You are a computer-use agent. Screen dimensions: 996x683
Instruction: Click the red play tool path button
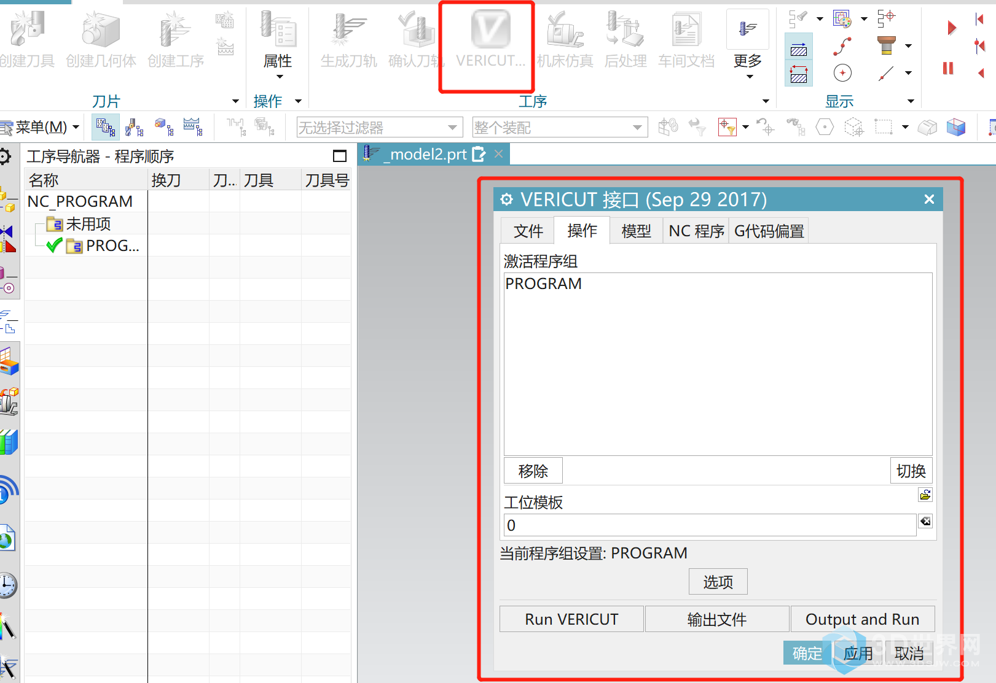tap(952, 28)
